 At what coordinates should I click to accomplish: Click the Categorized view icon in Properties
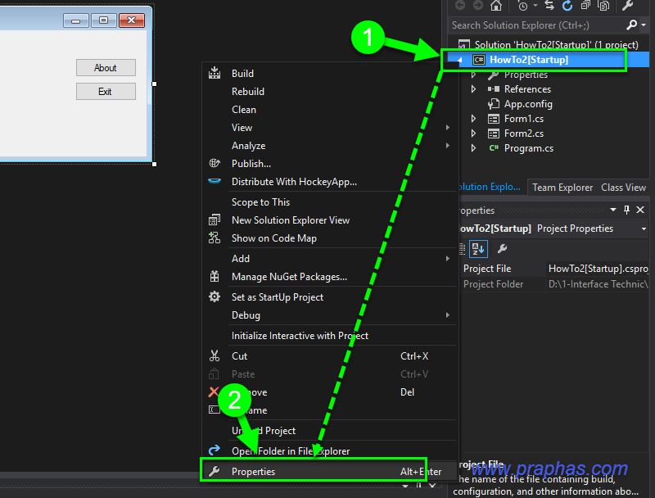pyautogui.click(x=462, y=249)
